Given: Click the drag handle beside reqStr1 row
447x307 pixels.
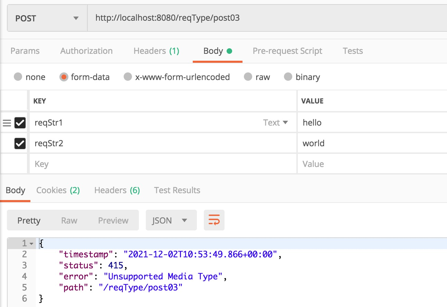Looking at the screenshot, I should 7,123.
